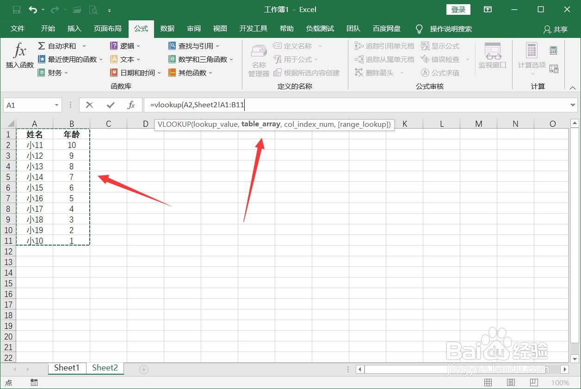581x389 pixels.
Task: Confirm the formula with the checkmark icon
Action: coord(110,105)
